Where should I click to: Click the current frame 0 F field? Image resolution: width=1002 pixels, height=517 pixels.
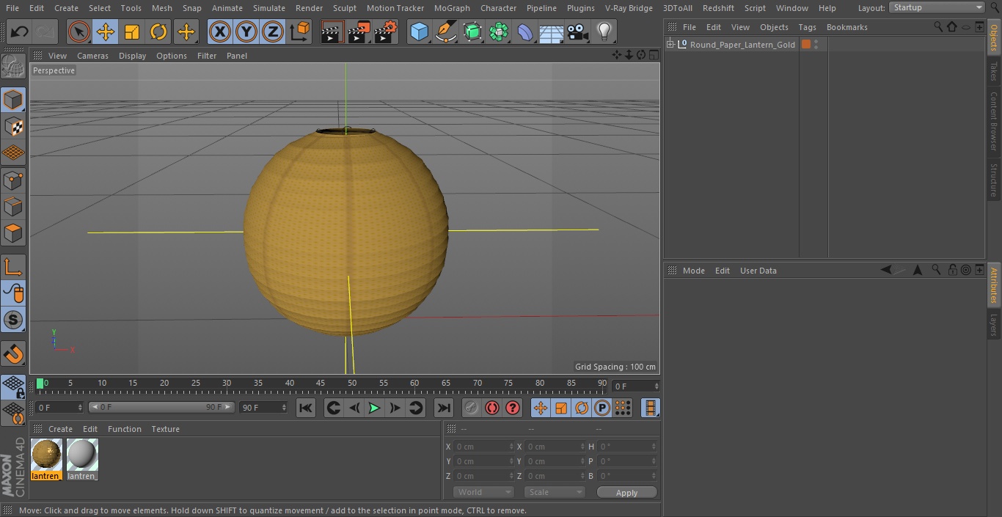click(x=635, y=386)
